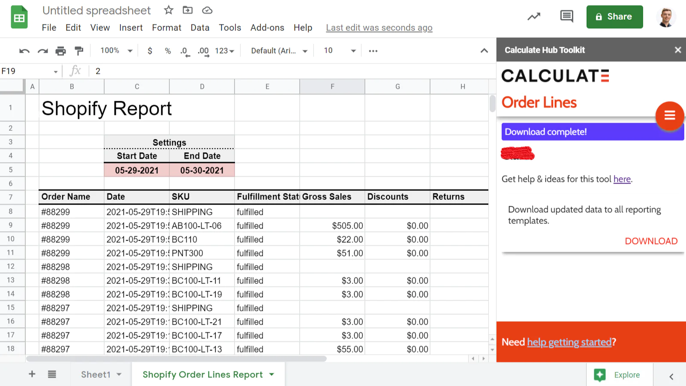This screenshot has height=386, width=686.
Task: Open the Help menu
Action: click(303, 27)
